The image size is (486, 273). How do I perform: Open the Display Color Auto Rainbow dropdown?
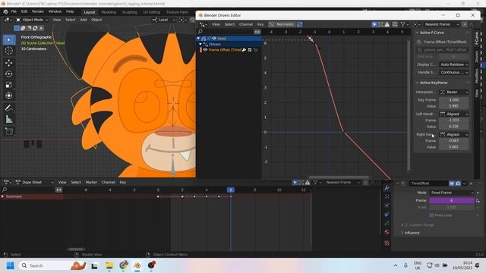454,64
